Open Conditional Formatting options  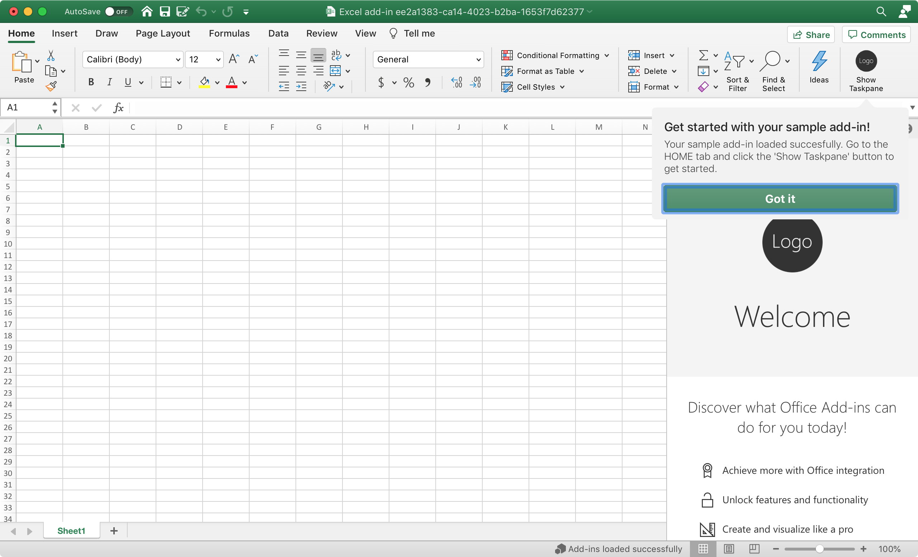(555, 55)
